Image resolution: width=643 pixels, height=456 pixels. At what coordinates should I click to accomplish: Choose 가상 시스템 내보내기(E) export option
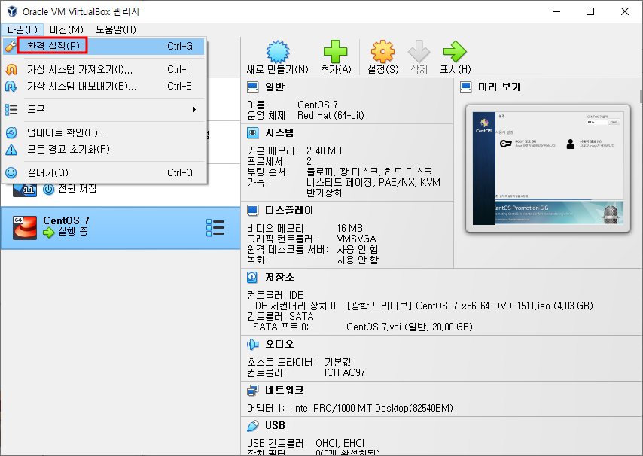pos(103,86)
